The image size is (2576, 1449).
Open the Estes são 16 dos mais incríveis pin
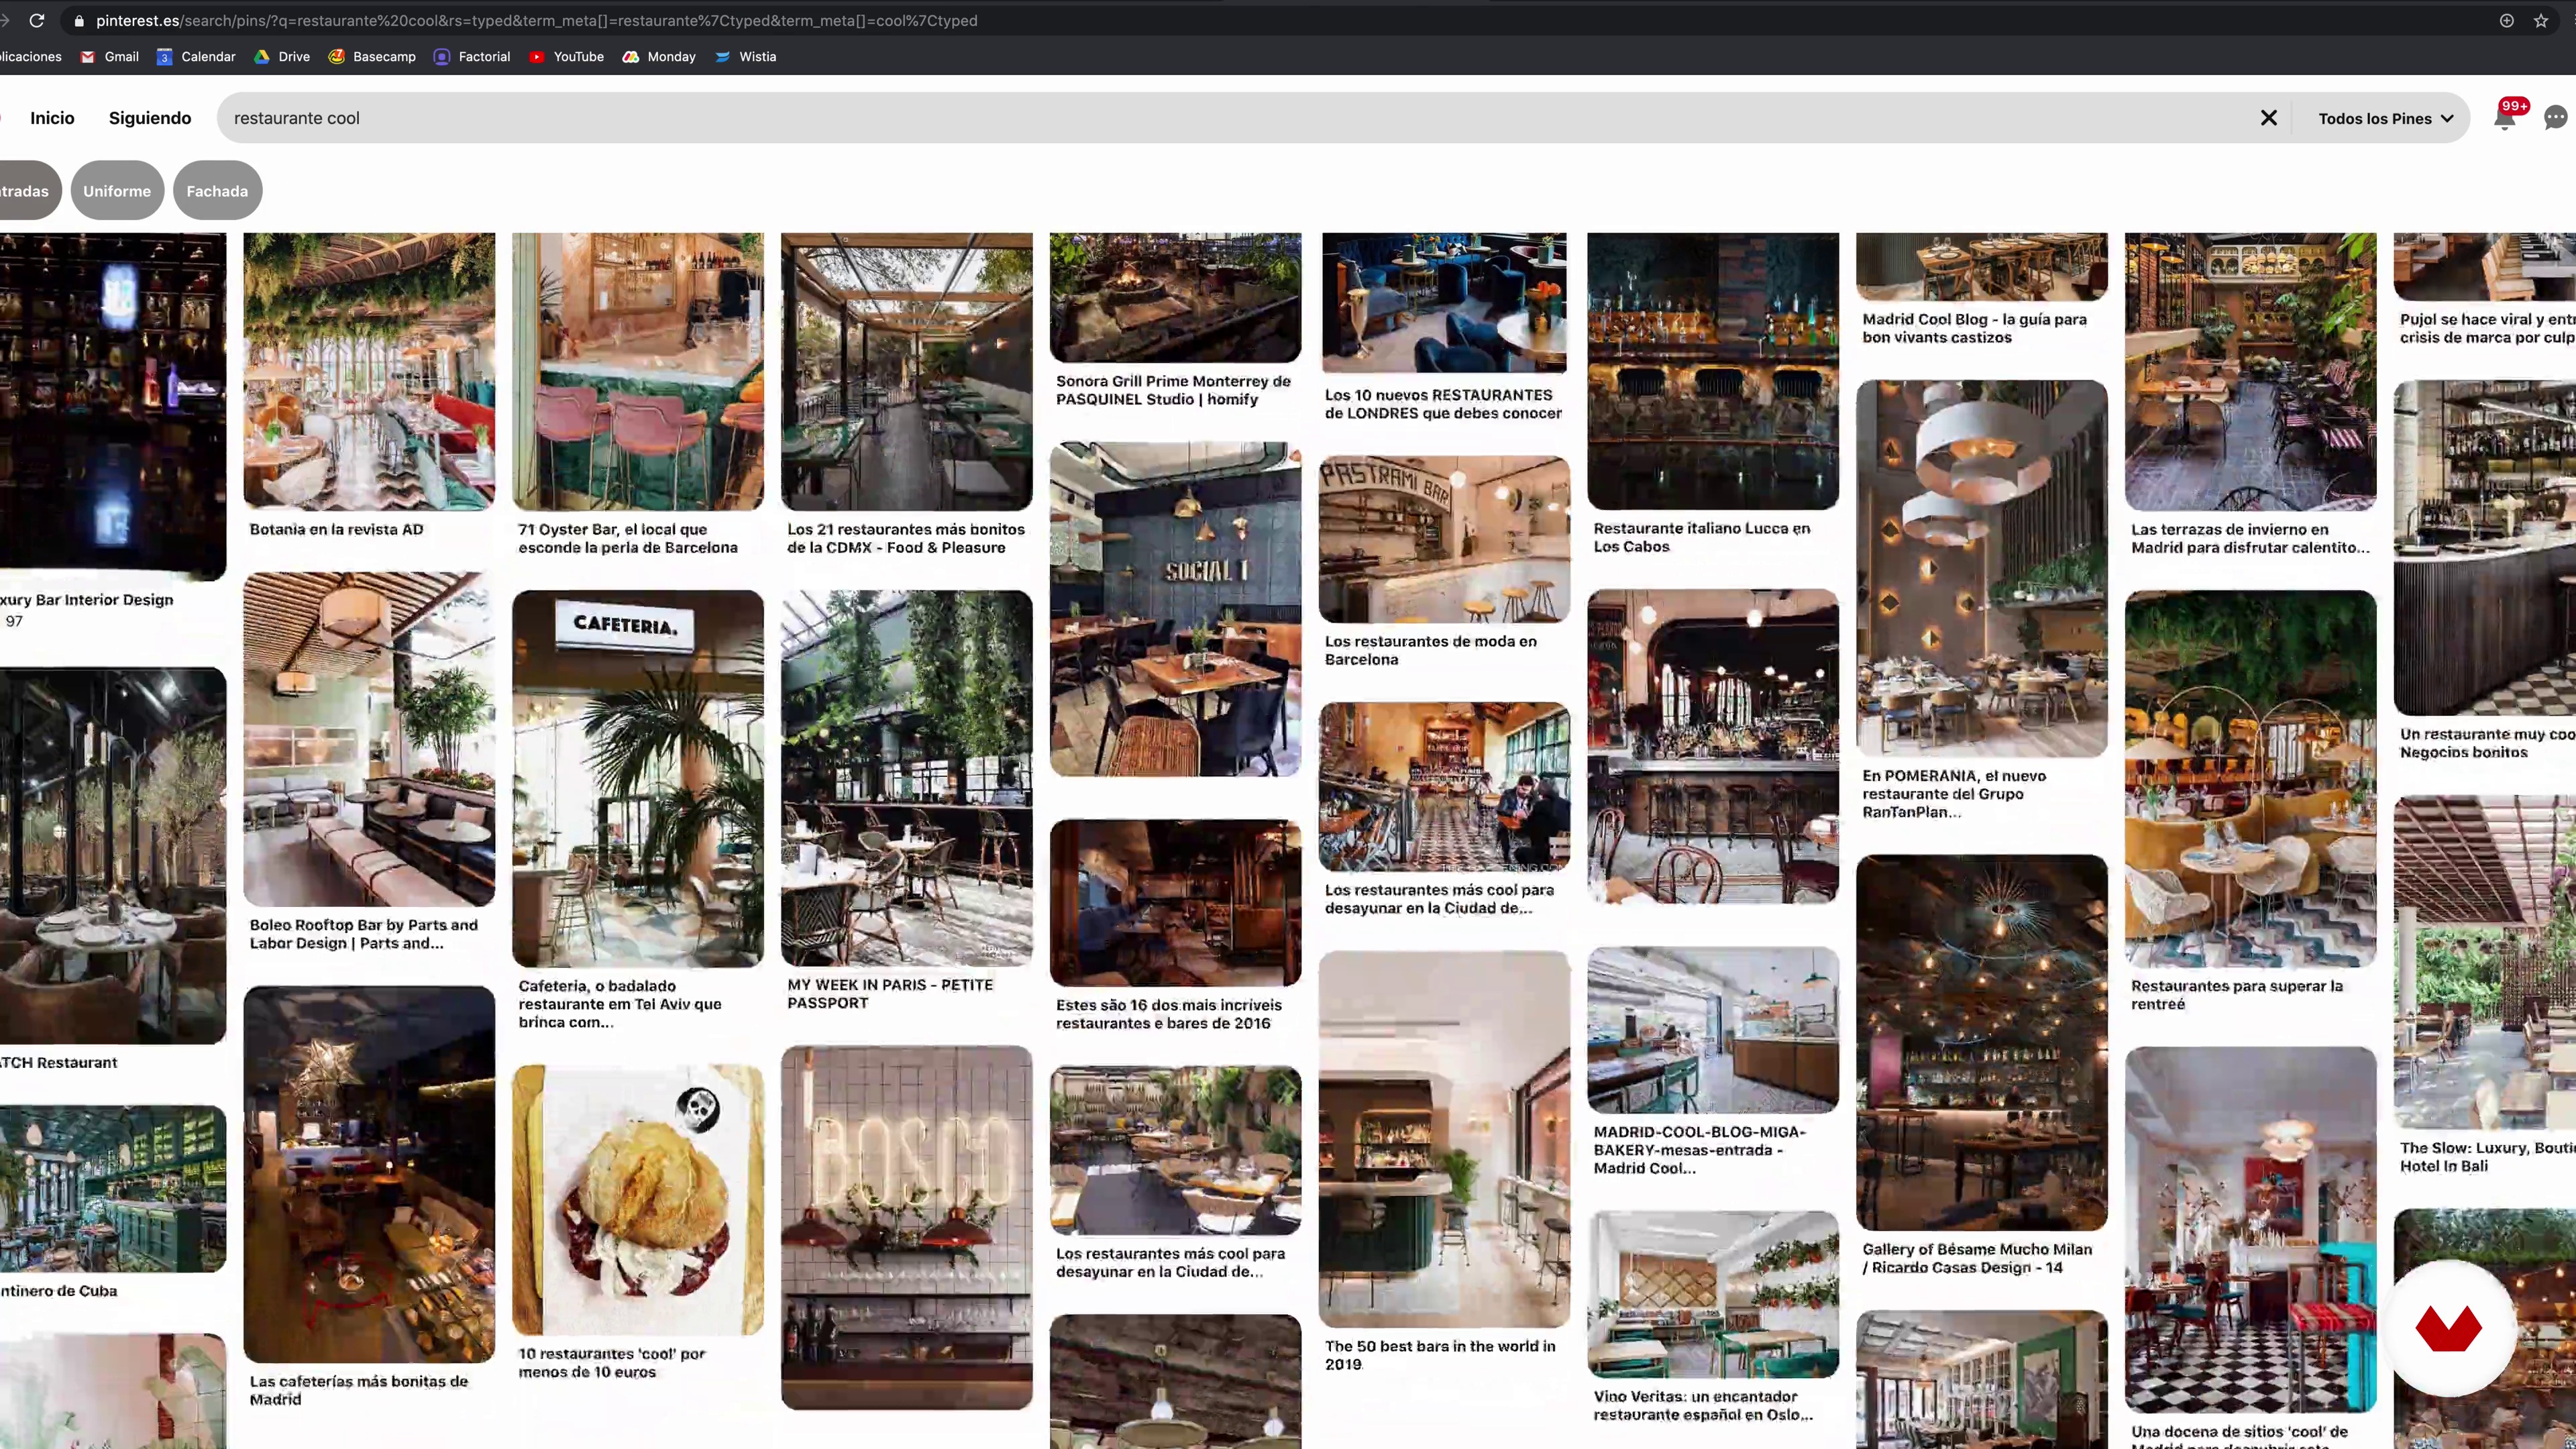1176,903
